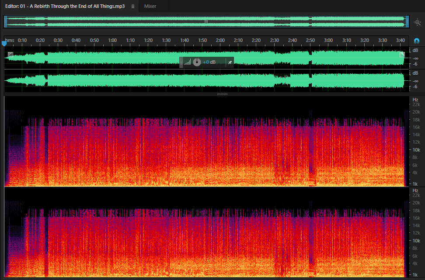Viewport: 425px width, 280px height.
Task: Select the Editor tab for the mp3 file
Action: point(65,6)
